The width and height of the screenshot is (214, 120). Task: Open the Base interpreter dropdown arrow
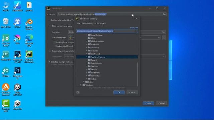coord(159,38)
